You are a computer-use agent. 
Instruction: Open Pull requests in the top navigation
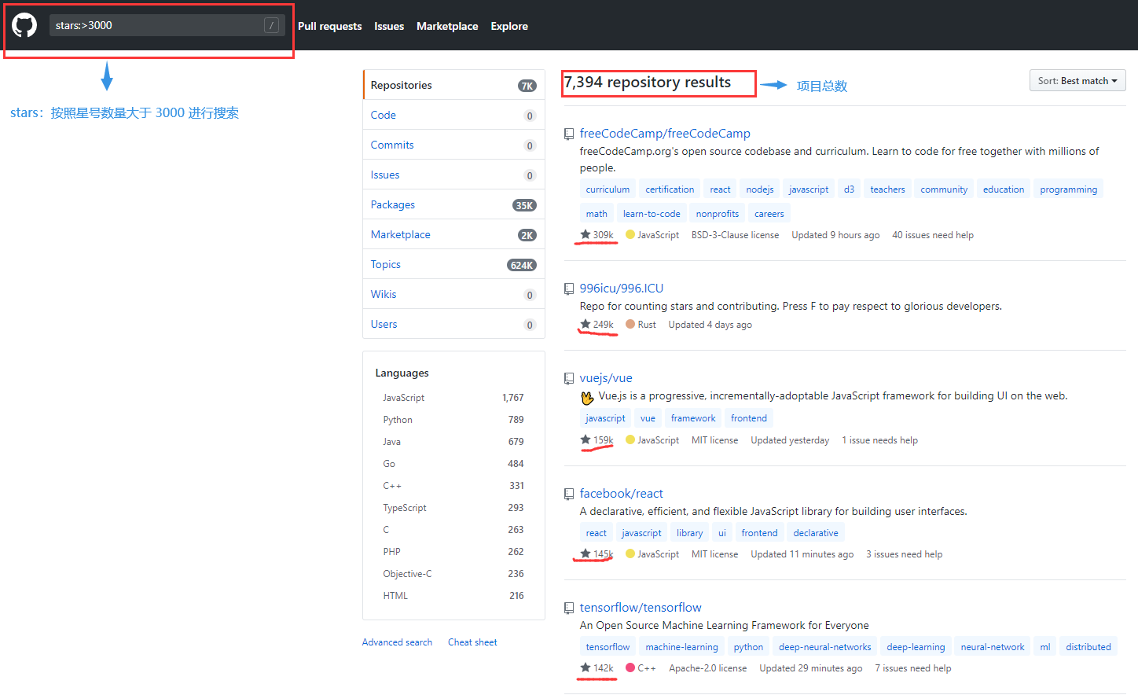coord(330,26)
